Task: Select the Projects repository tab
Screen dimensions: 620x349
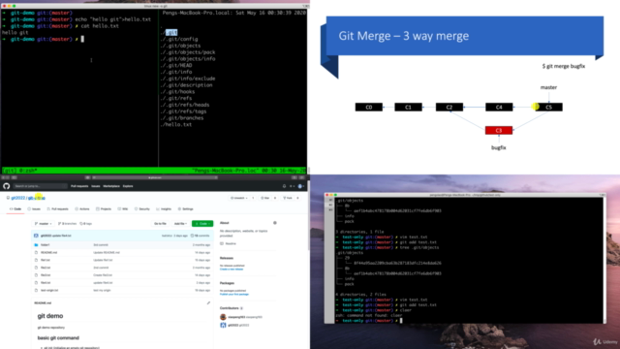Action: click(104, 209)
